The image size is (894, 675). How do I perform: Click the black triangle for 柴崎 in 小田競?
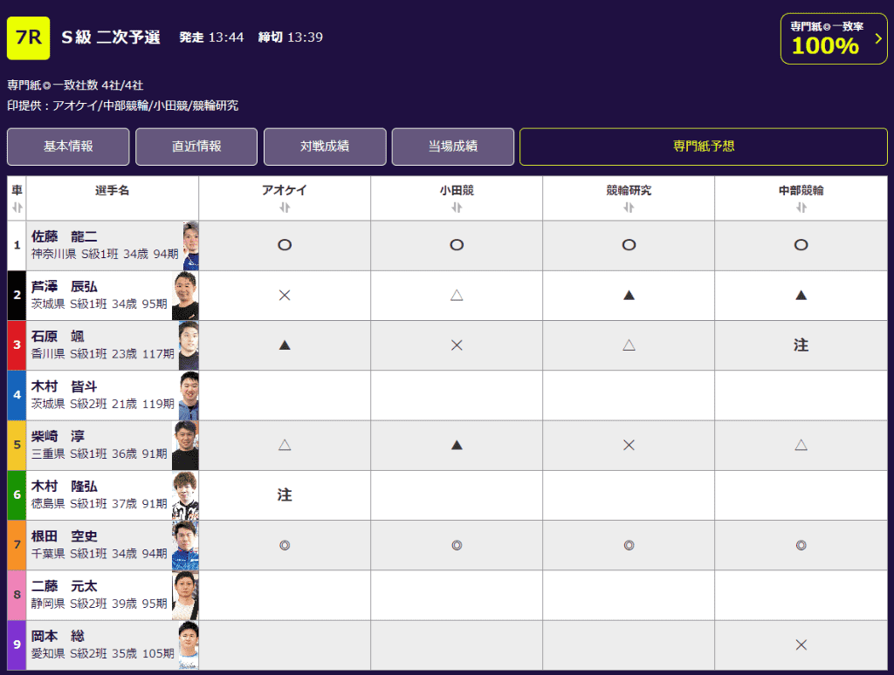[x=456, y=445]
